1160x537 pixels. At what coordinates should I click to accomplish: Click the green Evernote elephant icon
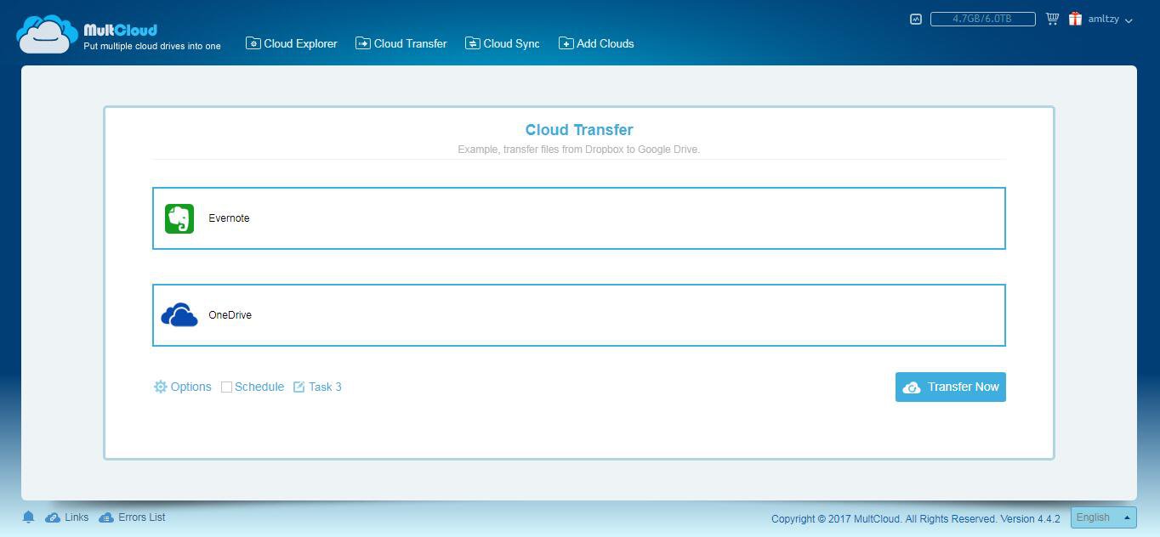pyautogui.click(x=179, y=218)
